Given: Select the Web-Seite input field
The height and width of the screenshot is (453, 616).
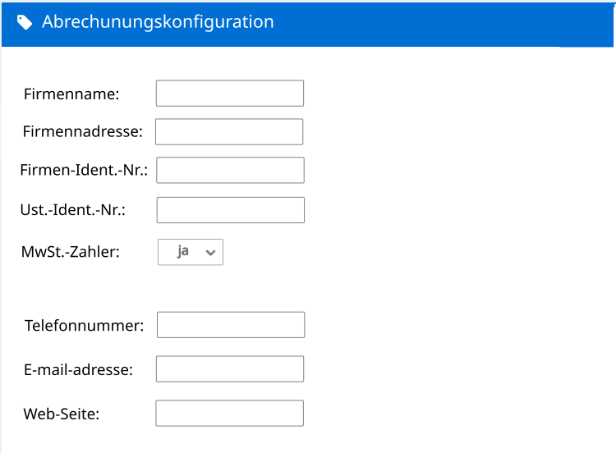Looking at the screenshot, I should click(230, 414).
